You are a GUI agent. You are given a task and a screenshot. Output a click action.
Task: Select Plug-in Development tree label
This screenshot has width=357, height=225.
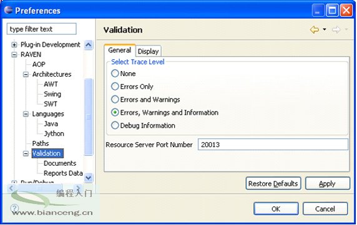pyautogui.click(x=51, y=44)
